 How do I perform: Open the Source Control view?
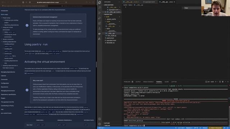click(100, 13)
